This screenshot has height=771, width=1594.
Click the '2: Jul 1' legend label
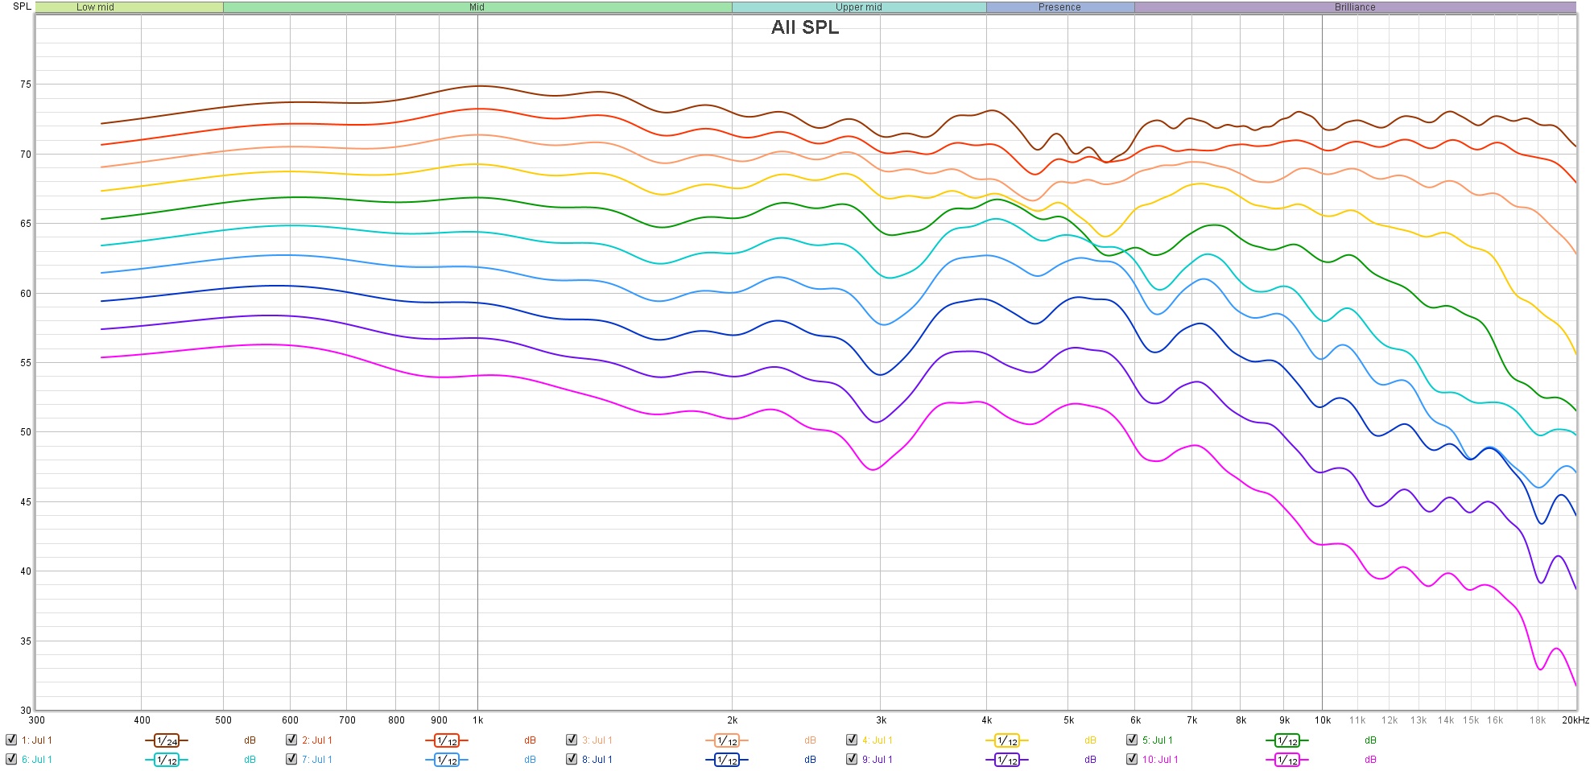point(317,740)
